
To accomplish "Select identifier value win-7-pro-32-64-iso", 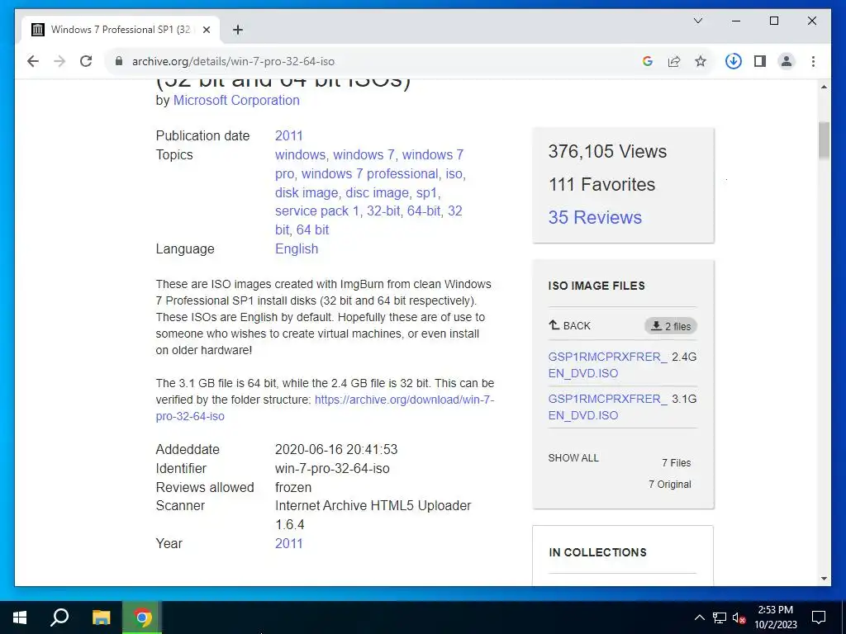I will 332,469.
